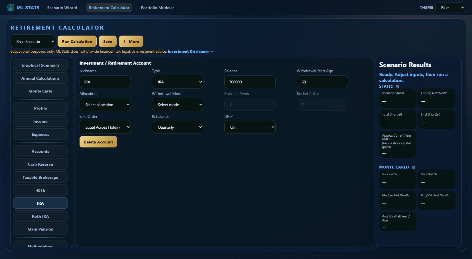Open the DRIP dropdown
This screenshot has height=259, width=472.
pos(250,127)
